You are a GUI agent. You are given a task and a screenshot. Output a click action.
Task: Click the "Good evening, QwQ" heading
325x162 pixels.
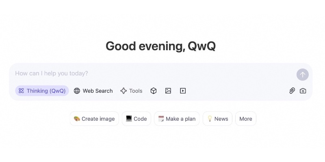160,46
